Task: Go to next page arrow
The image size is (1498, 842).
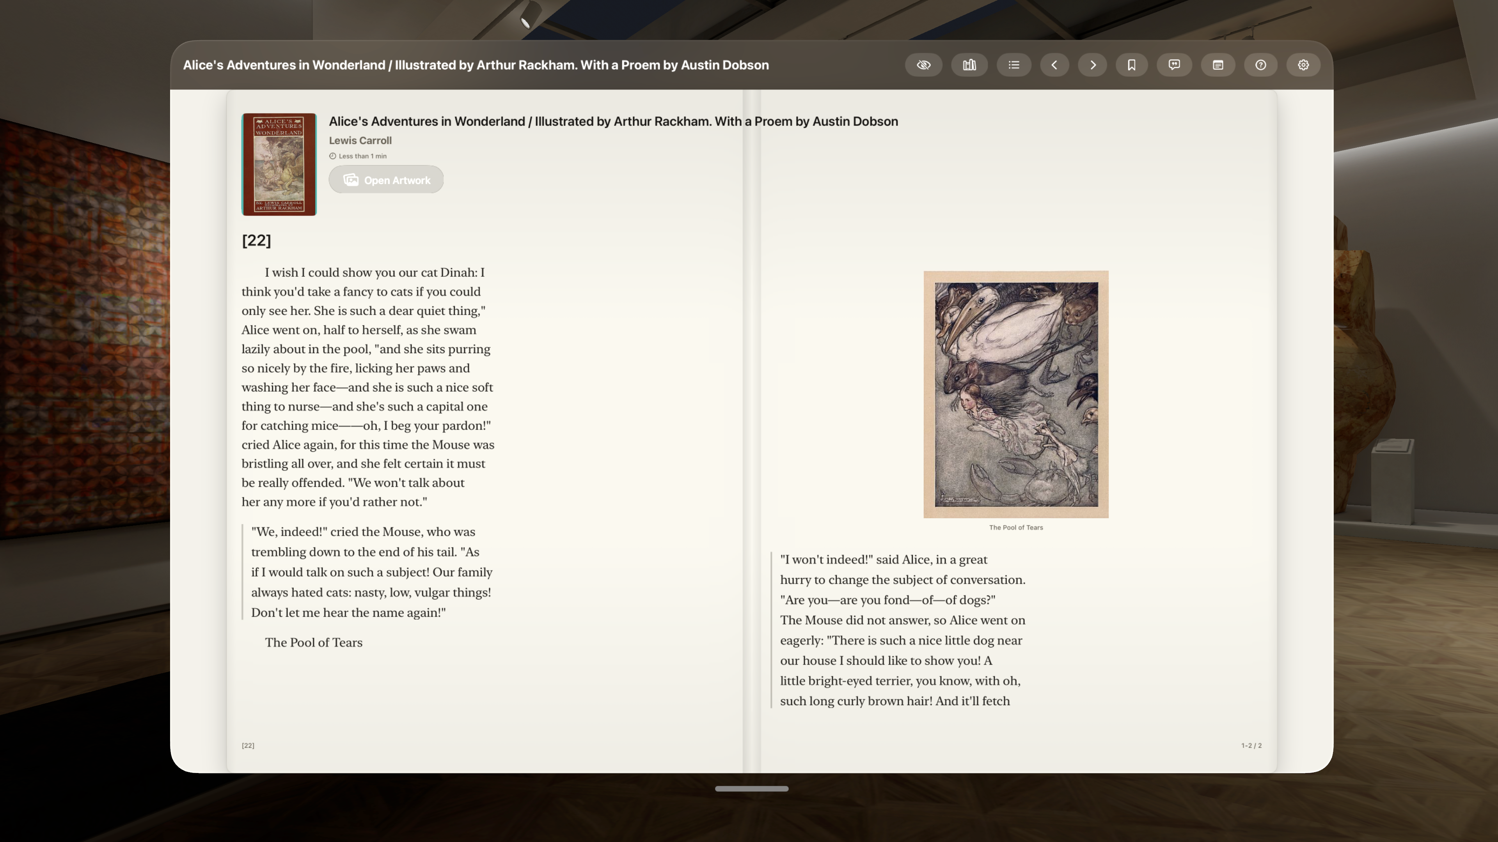Action: point(1093,65)
